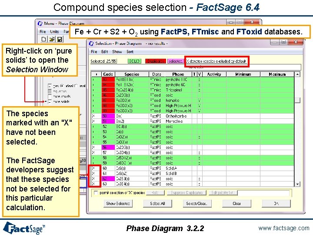
Task: Click the red Duplicates legend swatch
Action: (x=156, y=61)
